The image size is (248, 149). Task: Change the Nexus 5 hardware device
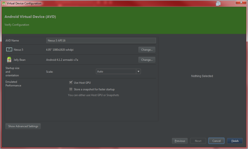[147, 50]
